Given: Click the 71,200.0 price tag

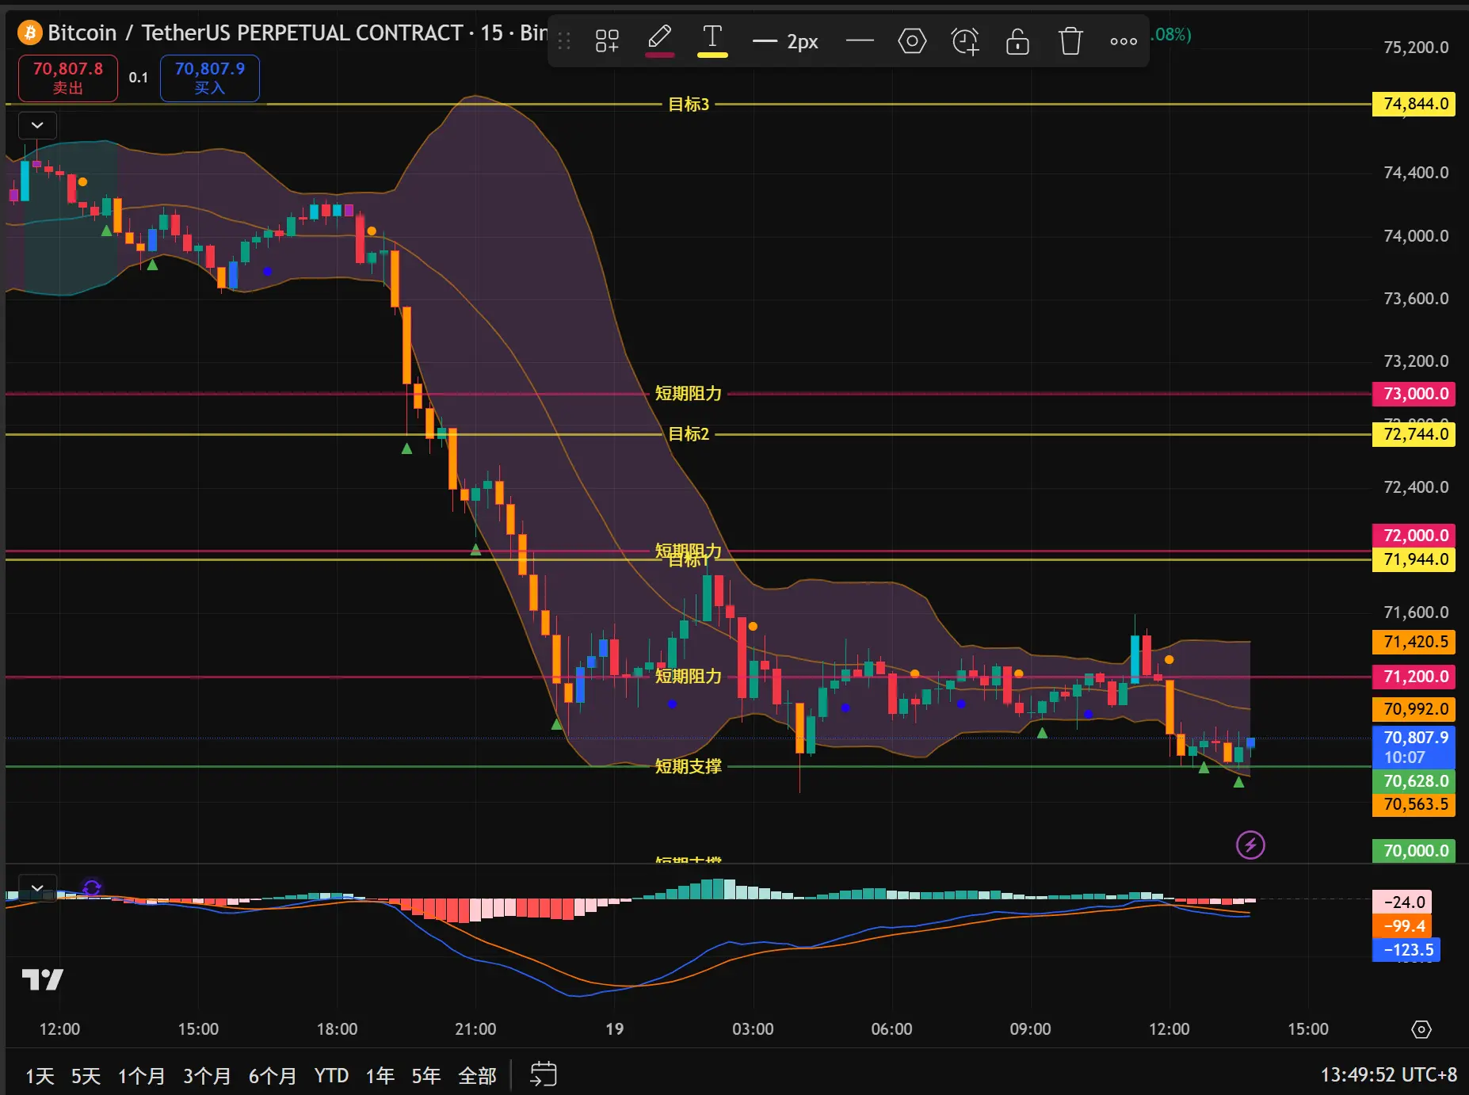Looking at the screenshot, I should pos(1414,676).
